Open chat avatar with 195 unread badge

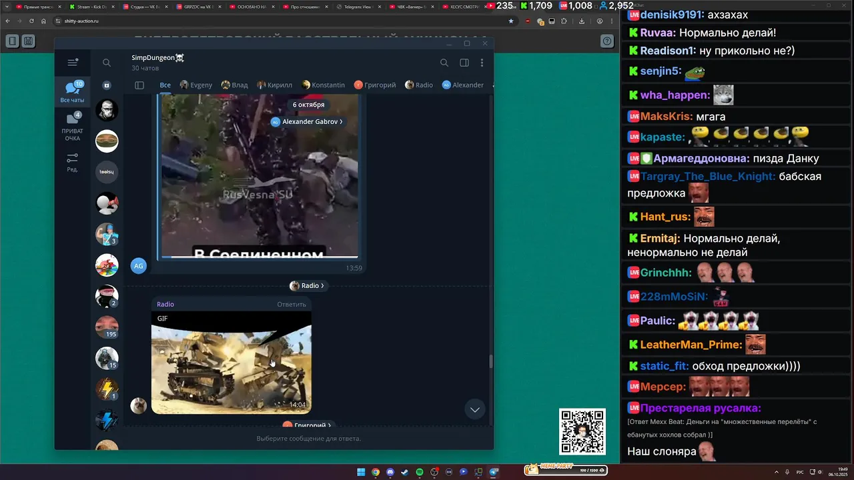click(107, 327)
